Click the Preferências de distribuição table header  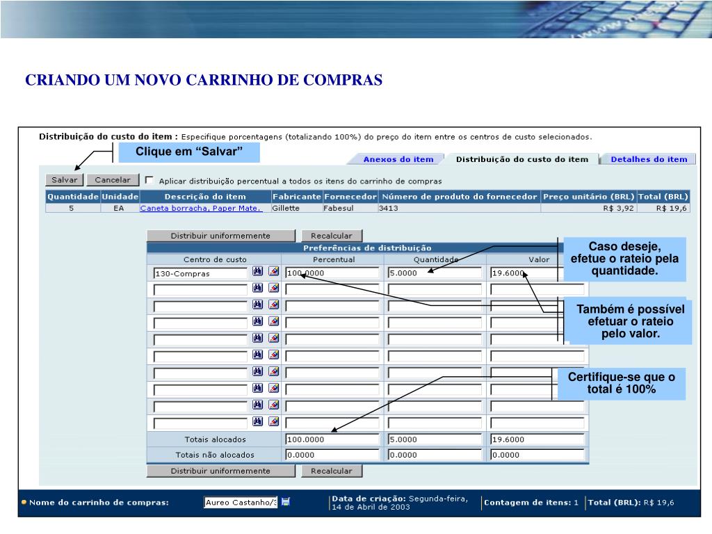[367, 248]
